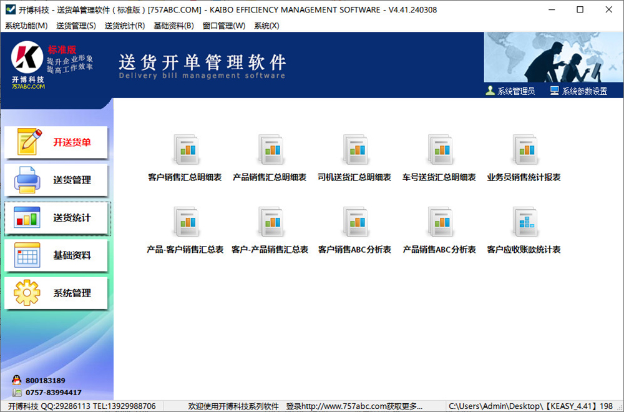
Task: Click the 开送货单 sidebar label
Action: tap(72, 142)
